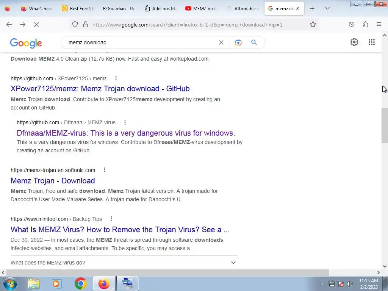The height and width of the screenshot is (291, 388).
Task: Open more options for Dfmaaa result
Action: click(x=125, y=122)
